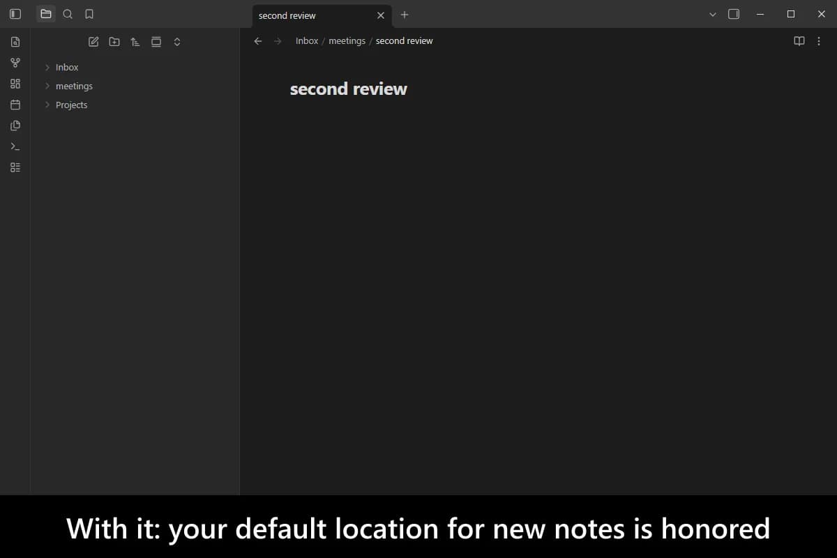
Task: Switch to reading view book icon
Action: 799,41
